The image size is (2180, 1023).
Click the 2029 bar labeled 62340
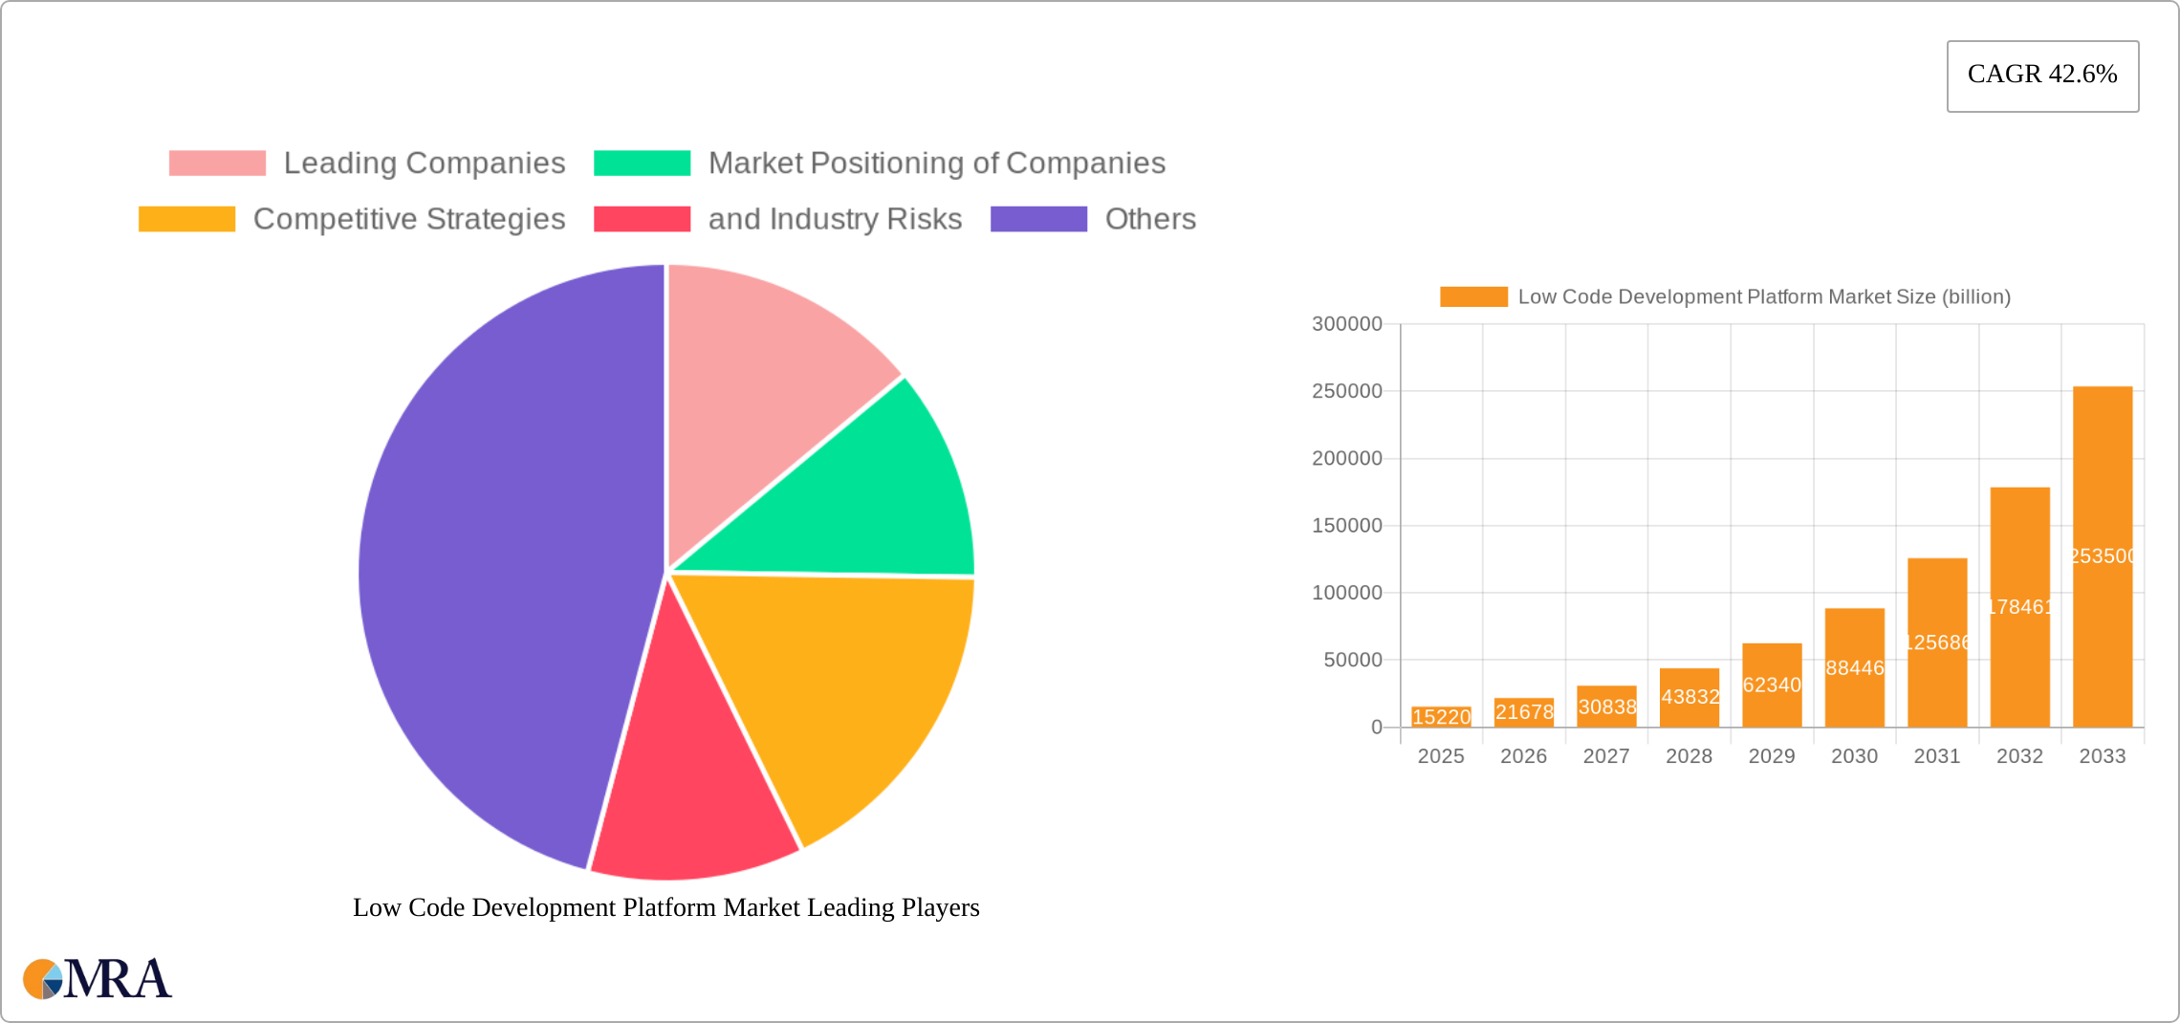pyautogui.click(x=1772, y=686)
